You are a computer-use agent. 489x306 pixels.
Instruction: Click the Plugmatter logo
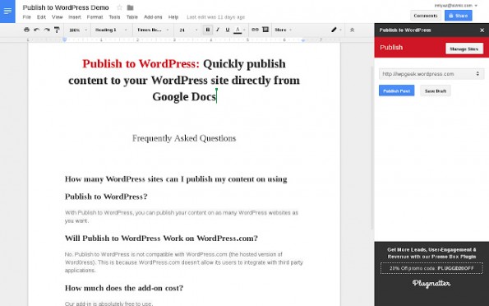pos(431,283)
